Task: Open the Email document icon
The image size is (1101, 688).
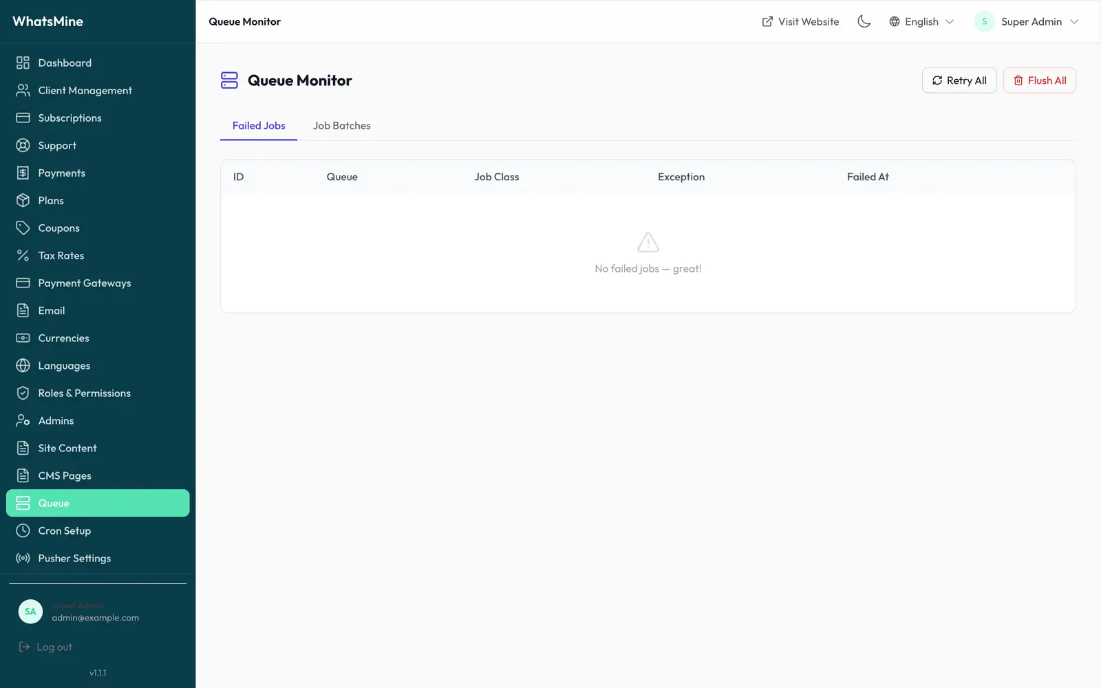Action: point(23,310)
